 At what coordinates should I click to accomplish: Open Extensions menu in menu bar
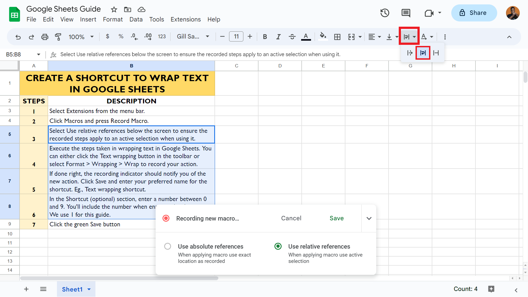[186, 19]
